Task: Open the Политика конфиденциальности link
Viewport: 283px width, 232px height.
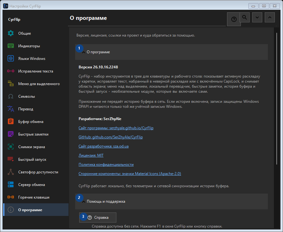Action: pos(106,165)
